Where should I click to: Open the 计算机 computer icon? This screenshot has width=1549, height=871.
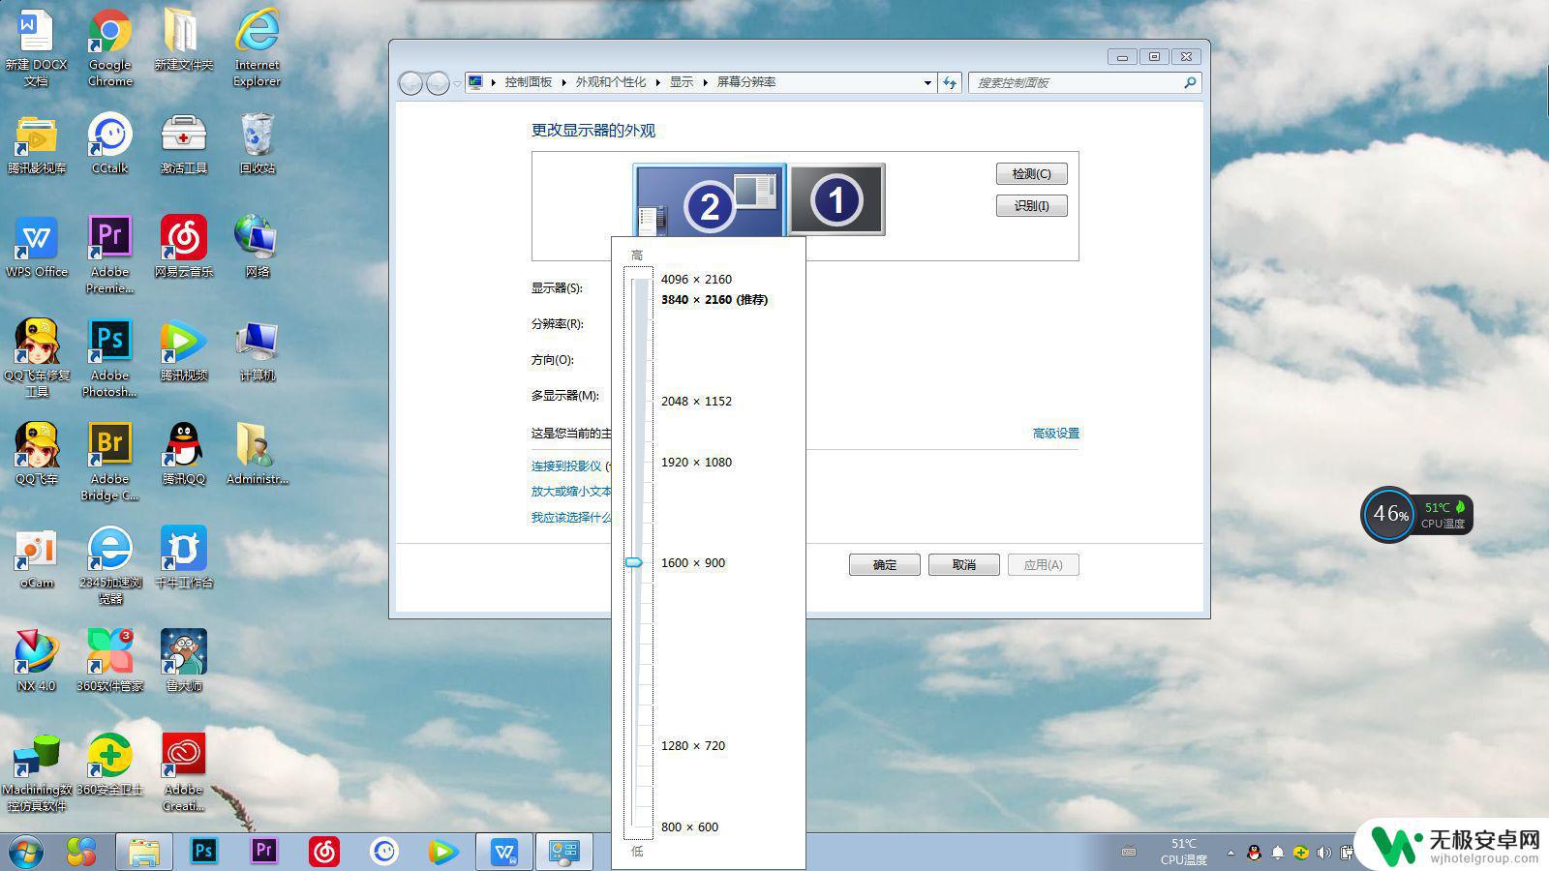(x=257, y=351)
